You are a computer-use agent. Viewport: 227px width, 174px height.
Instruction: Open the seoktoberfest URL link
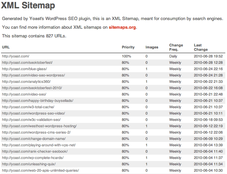27,63
